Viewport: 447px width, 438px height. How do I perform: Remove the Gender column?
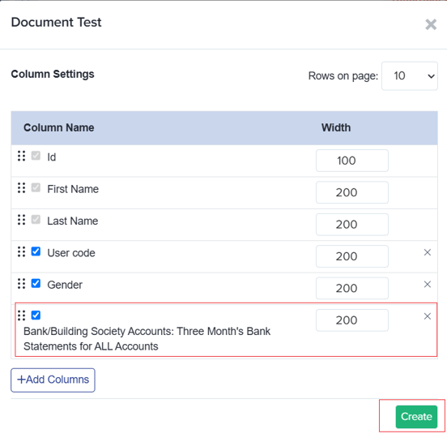click(427, 285)
